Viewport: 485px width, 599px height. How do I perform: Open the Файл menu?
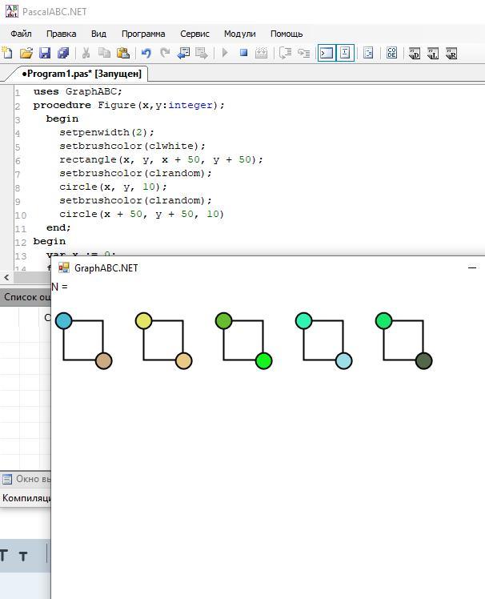point(21,34)
